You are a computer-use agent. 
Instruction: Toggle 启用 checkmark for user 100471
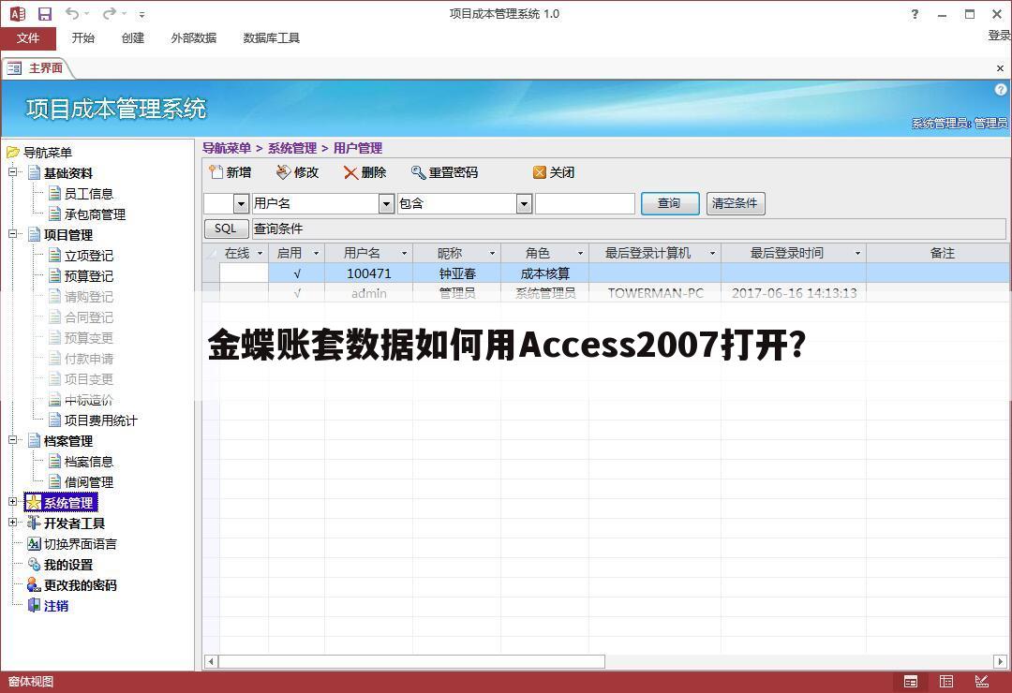297,273
